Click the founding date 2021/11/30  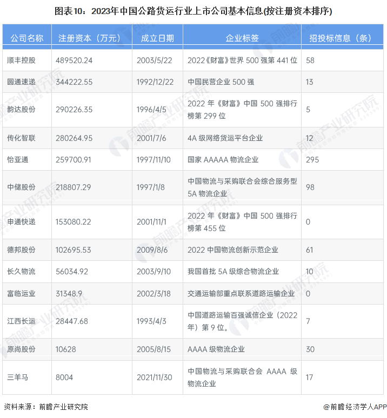coord(154,377)
